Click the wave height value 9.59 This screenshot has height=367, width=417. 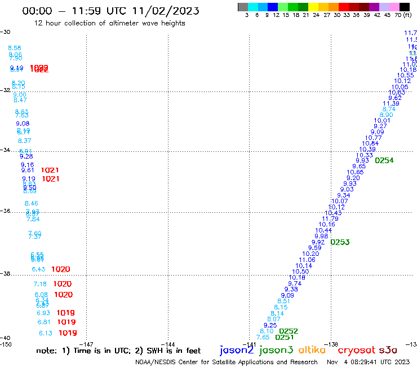point(315,248)
